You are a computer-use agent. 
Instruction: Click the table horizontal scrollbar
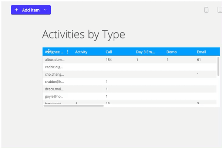[74, 106]
